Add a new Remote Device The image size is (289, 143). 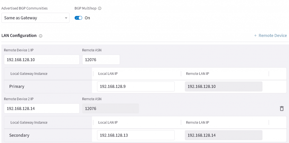click(270, 35)
